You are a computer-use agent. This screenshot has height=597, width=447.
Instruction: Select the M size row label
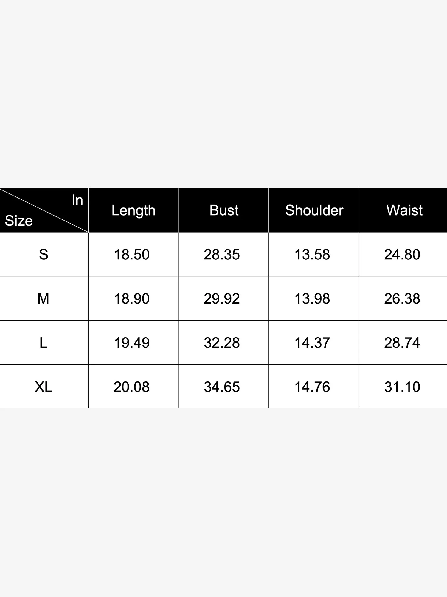44,299
